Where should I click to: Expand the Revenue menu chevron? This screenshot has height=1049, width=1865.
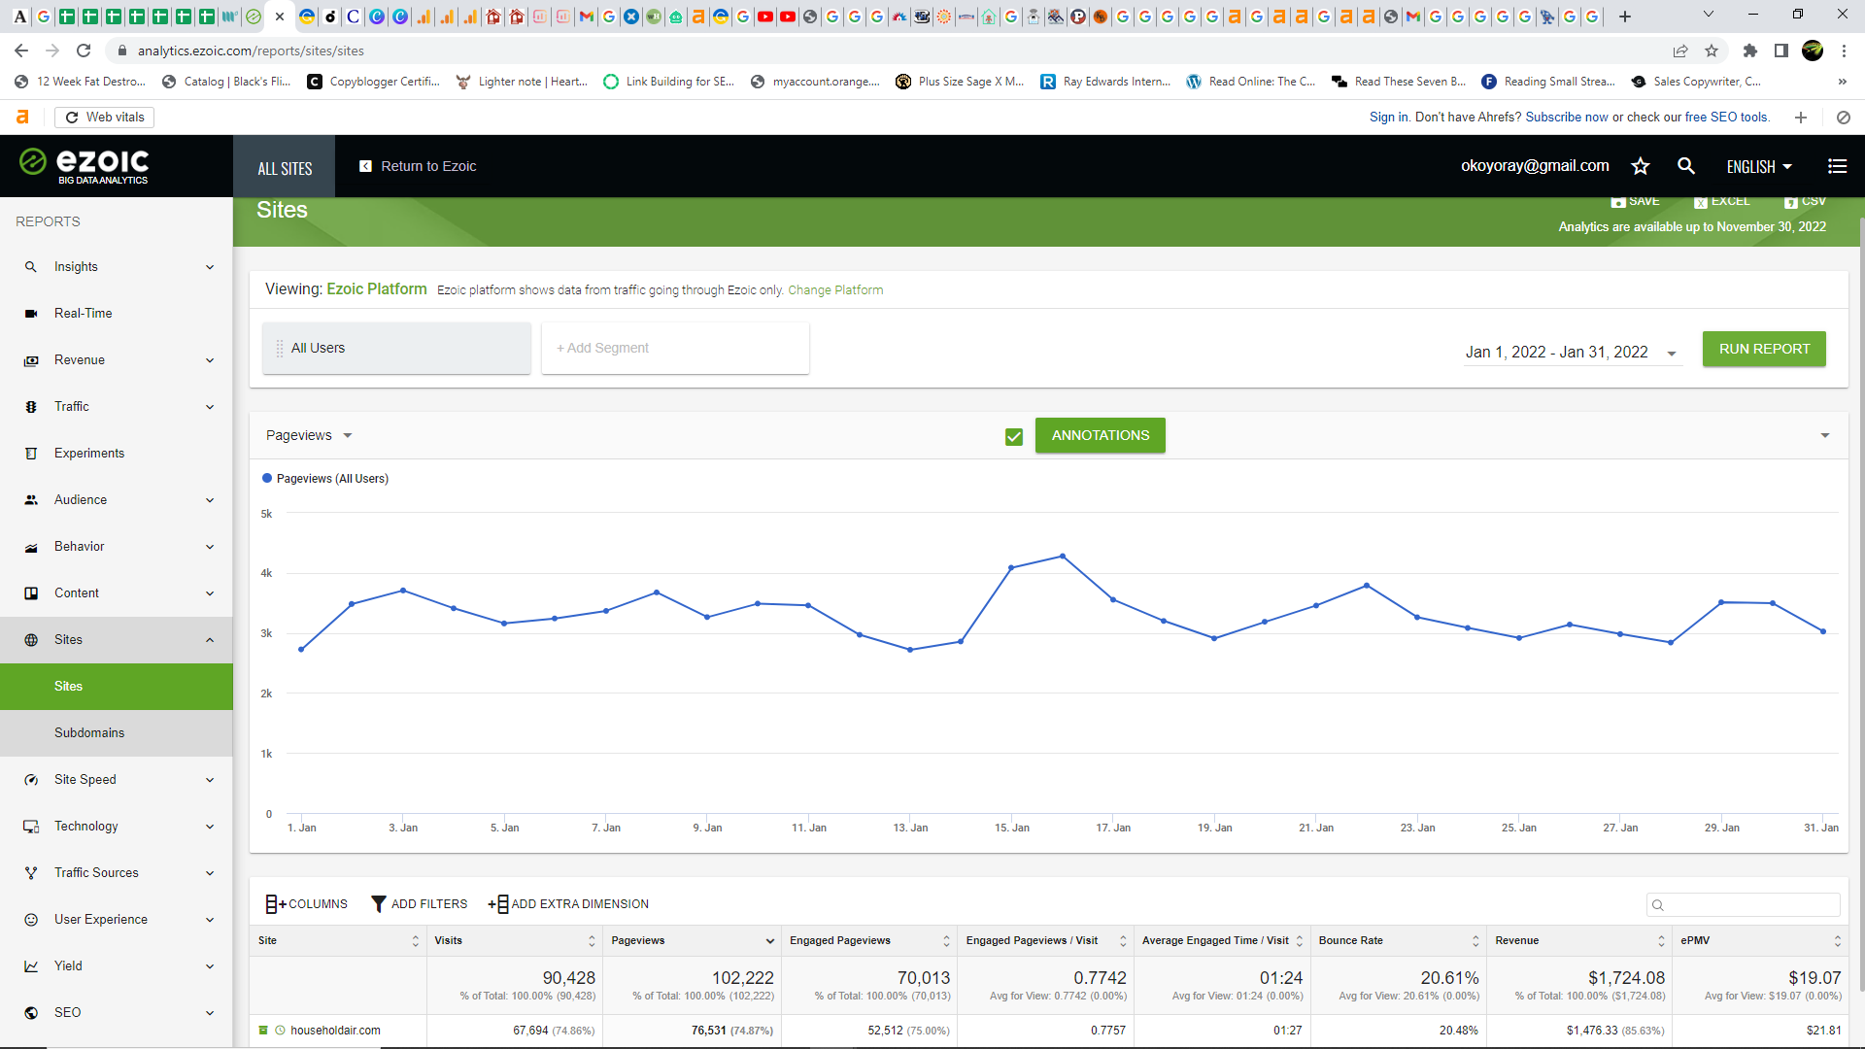point(210,360)
